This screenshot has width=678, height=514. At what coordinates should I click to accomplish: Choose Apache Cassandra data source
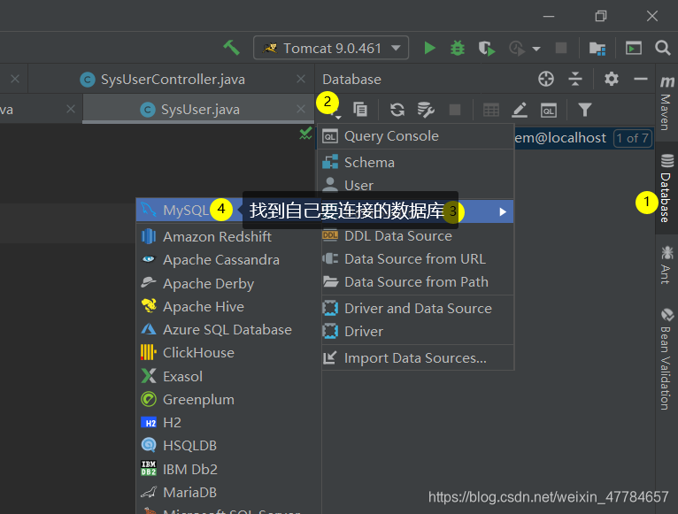point(228,260)
